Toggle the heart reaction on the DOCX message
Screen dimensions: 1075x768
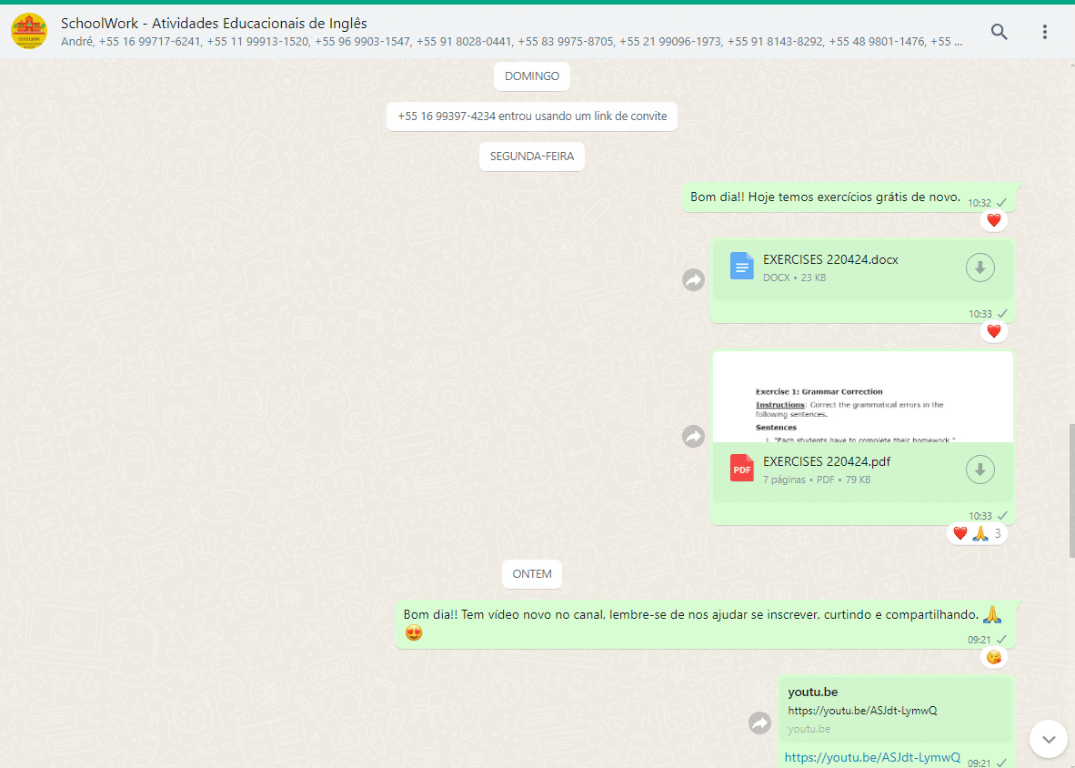point(993,330)
